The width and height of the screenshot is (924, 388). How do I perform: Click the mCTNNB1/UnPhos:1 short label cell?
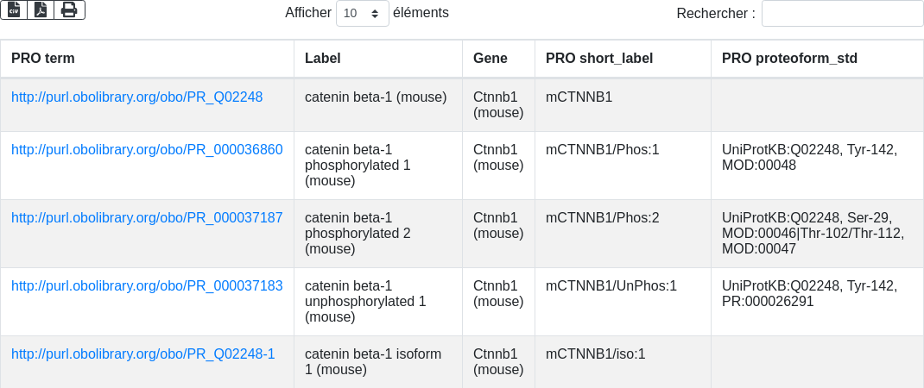tap(611, 286)
